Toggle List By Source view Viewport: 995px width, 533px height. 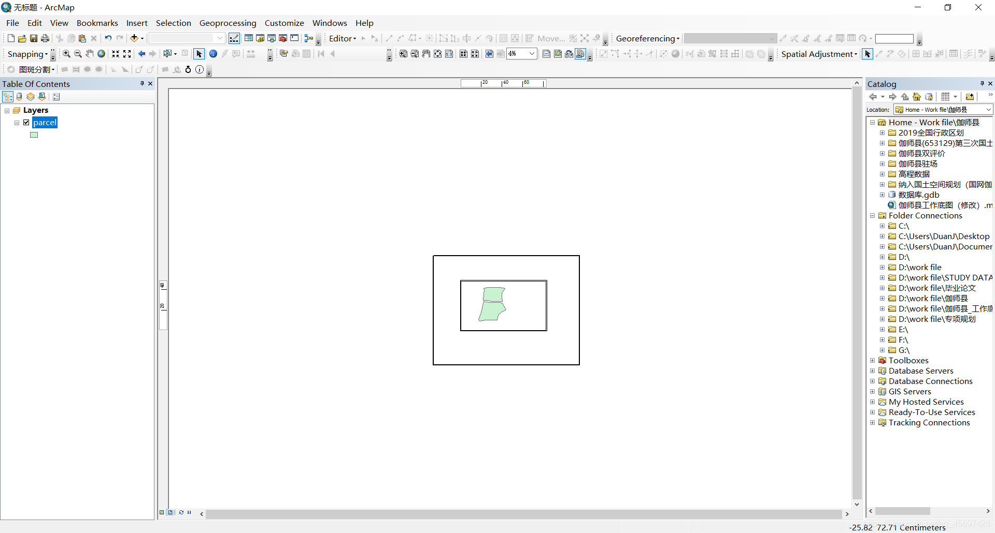(19, 97)
